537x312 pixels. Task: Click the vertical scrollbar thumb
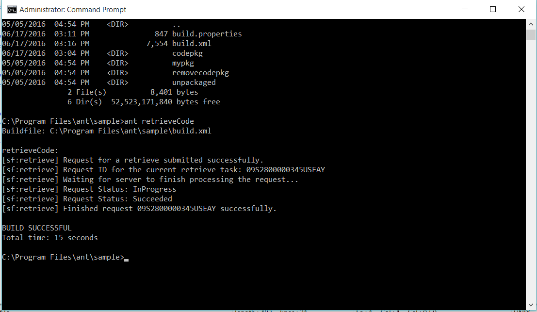pyautogui.click(x=531, y=34)
